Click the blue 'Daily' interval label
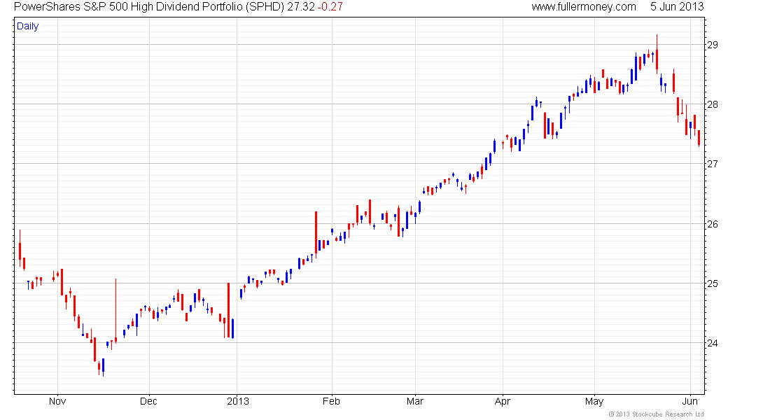This screenshot has width=770, height=420. [27, 26]
